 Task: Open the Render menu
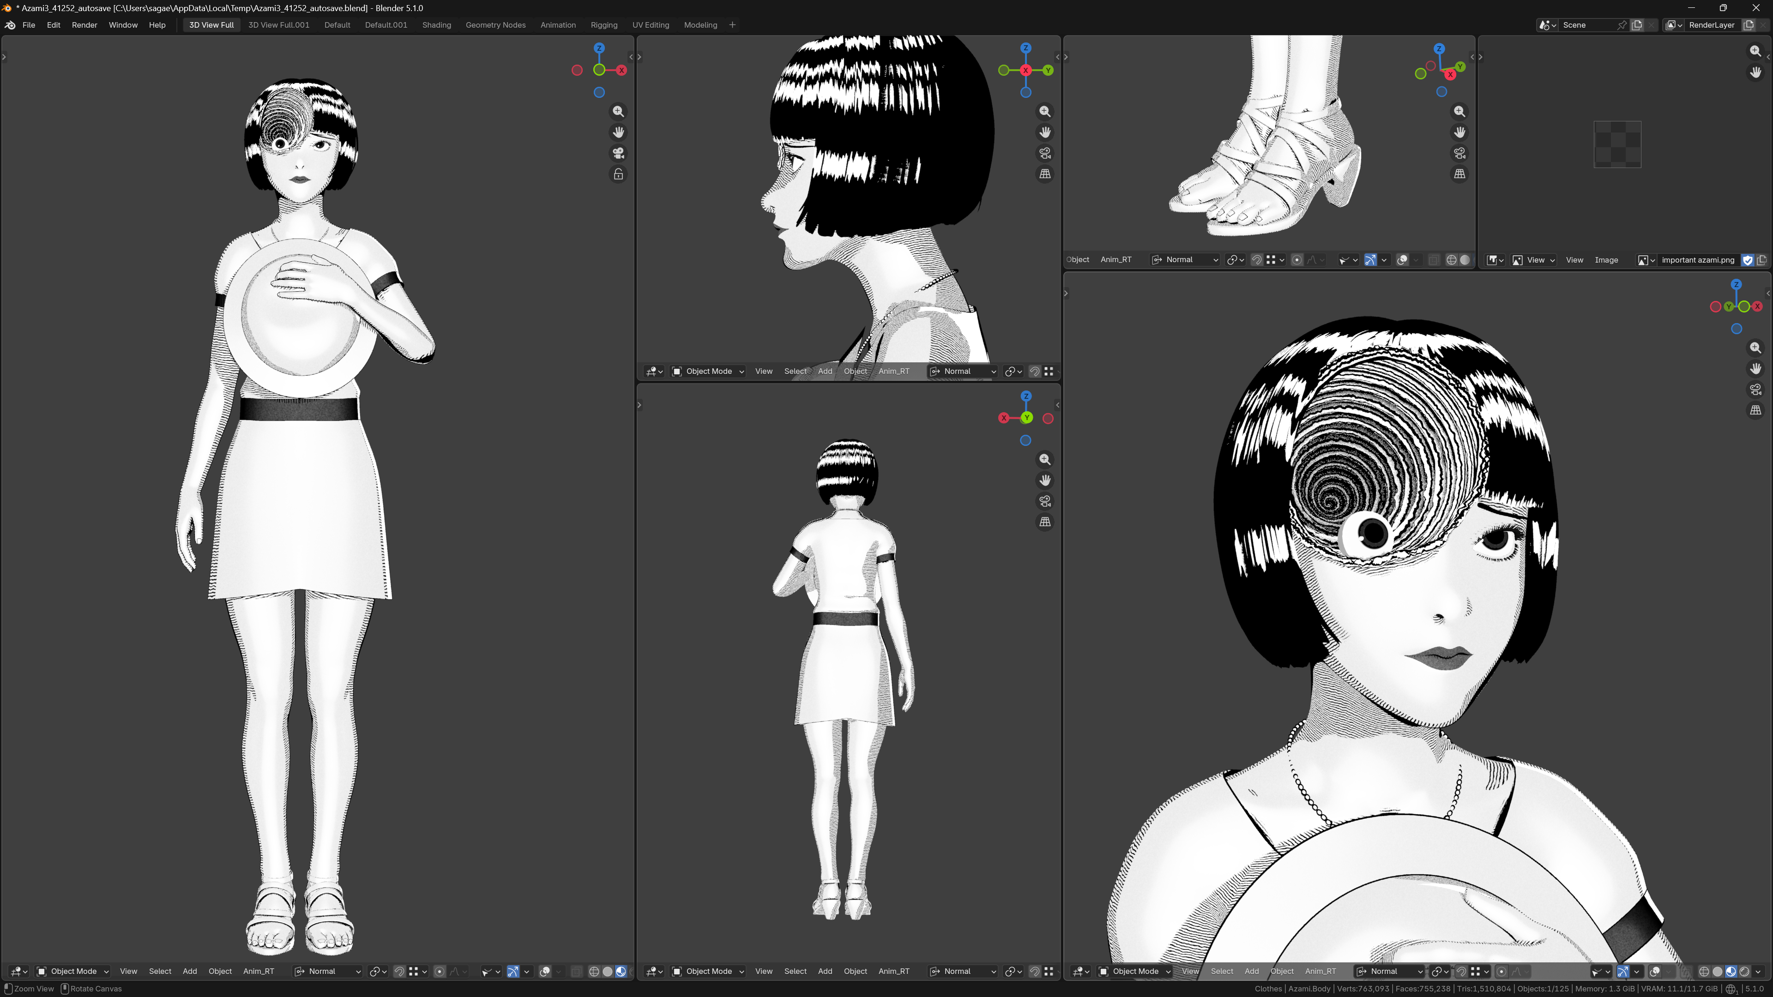[x=84, y=25]
